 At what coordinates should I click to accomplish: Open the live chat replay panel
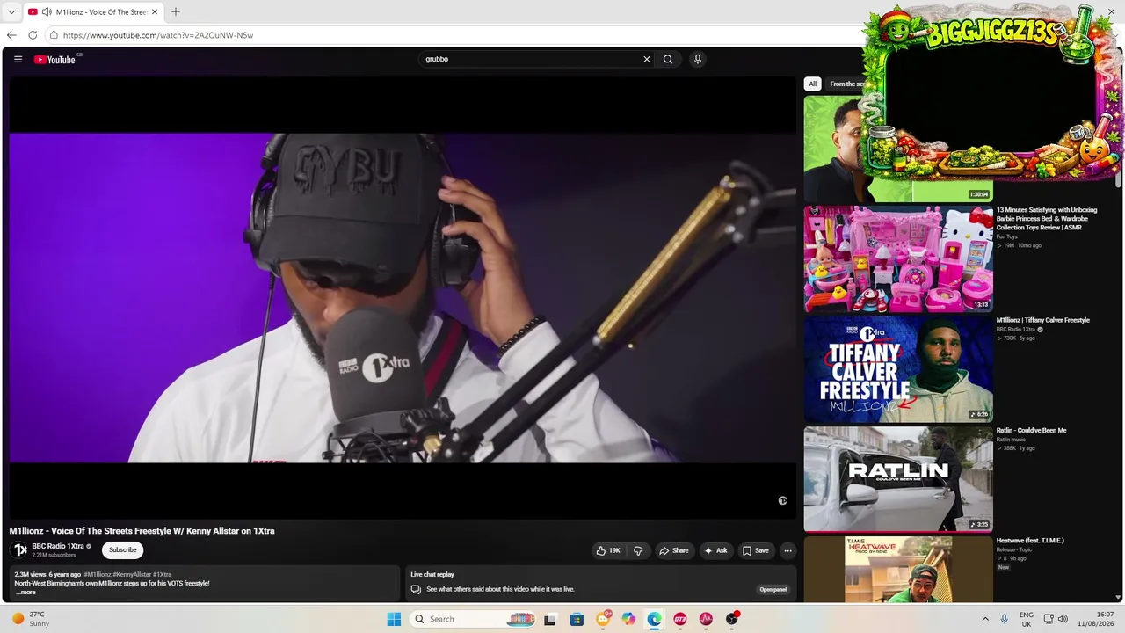(x=773, y=590)
